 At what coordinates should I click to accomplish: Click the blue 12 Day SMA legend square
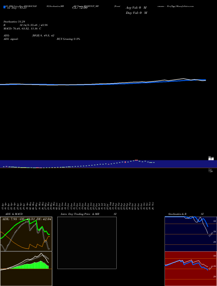[x=4, y=7]
